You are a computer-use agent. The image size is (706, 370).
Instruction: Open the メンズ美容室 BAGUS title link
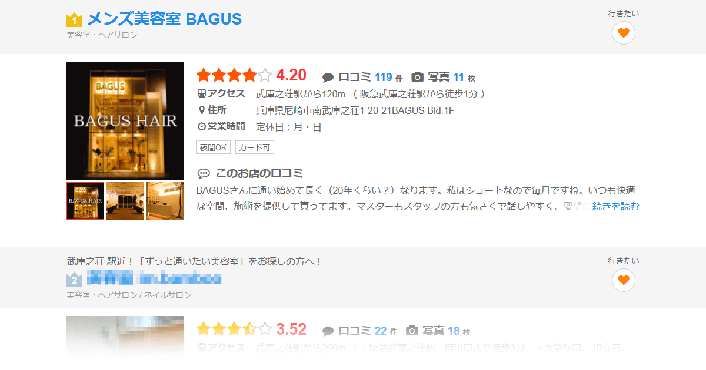pos(164,19)
